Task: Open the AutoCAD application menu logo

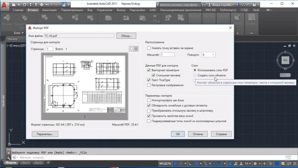Action: (x=4, y=5)
